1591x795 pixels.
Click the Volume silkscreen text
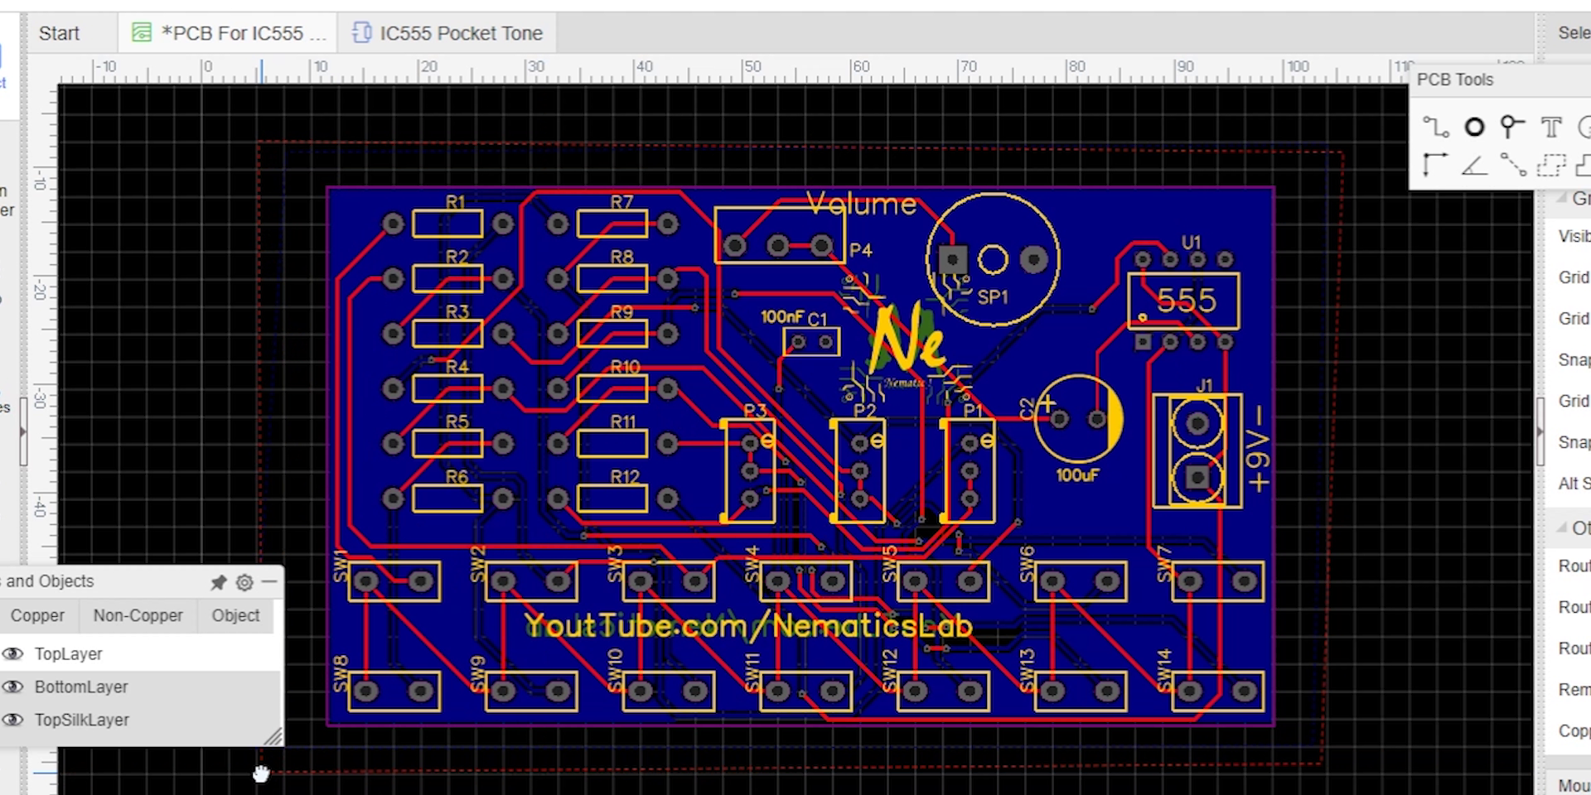[x=861, y=204]
